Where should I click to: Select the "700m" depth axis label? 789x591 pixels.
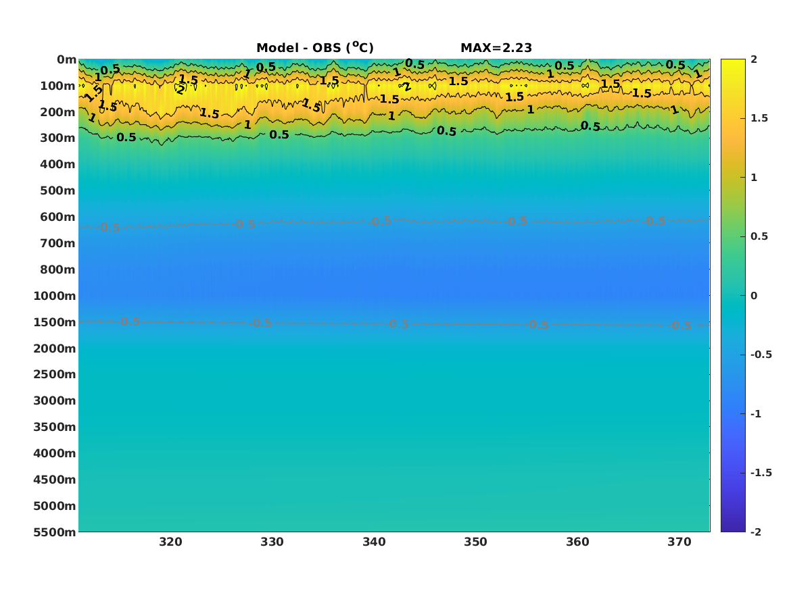coord(58,243)
